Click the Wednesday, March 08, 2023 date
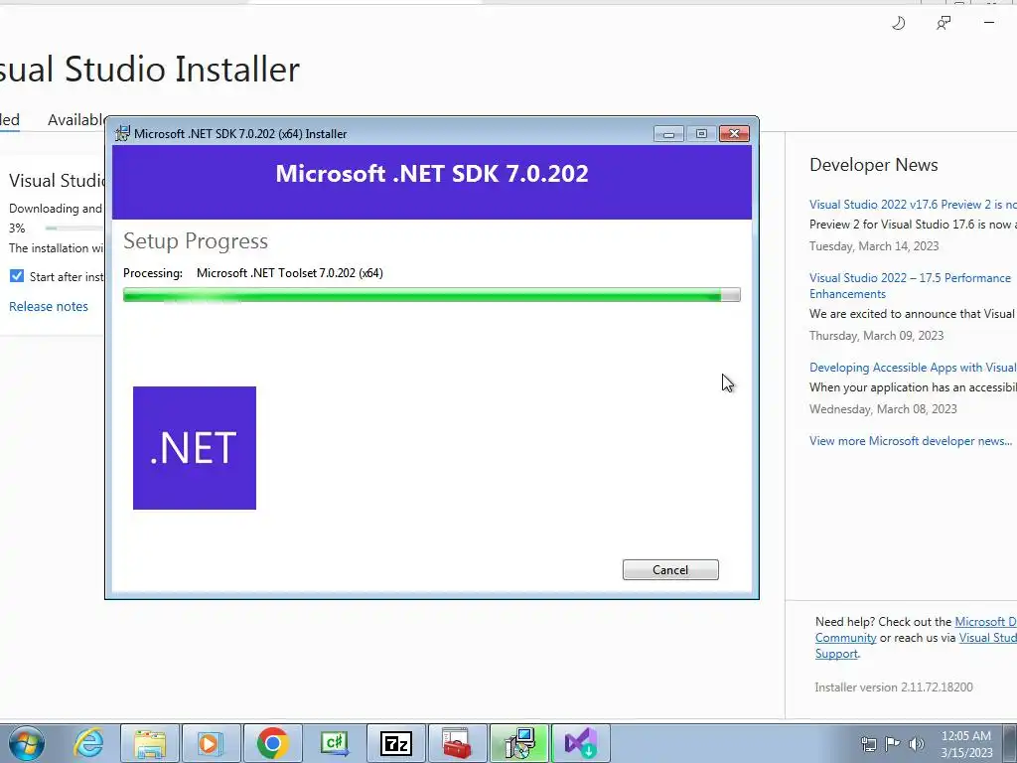The height and width of the screenshot is (763, 1017). pyautogui.click(x=883, y=408)
